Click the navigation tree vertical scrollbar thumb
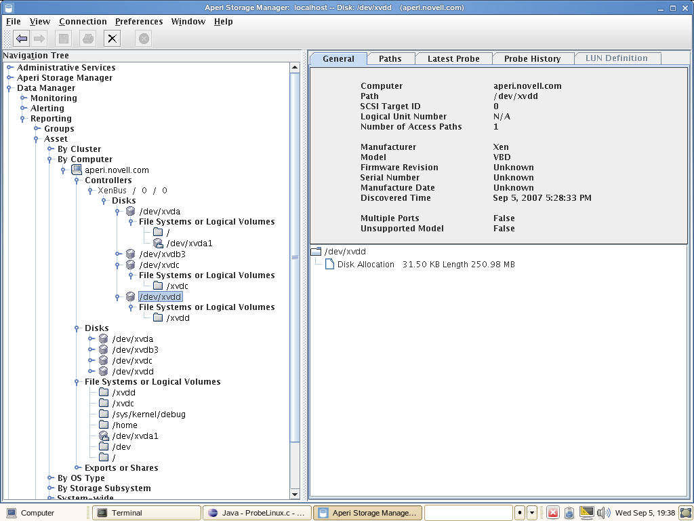 pyautogui.click(x=295, y=257)
